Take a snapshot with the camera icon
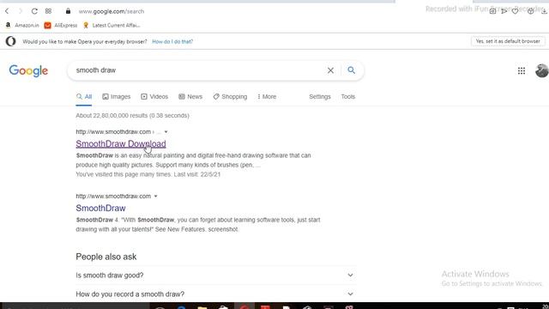 (x=492, y=11)
